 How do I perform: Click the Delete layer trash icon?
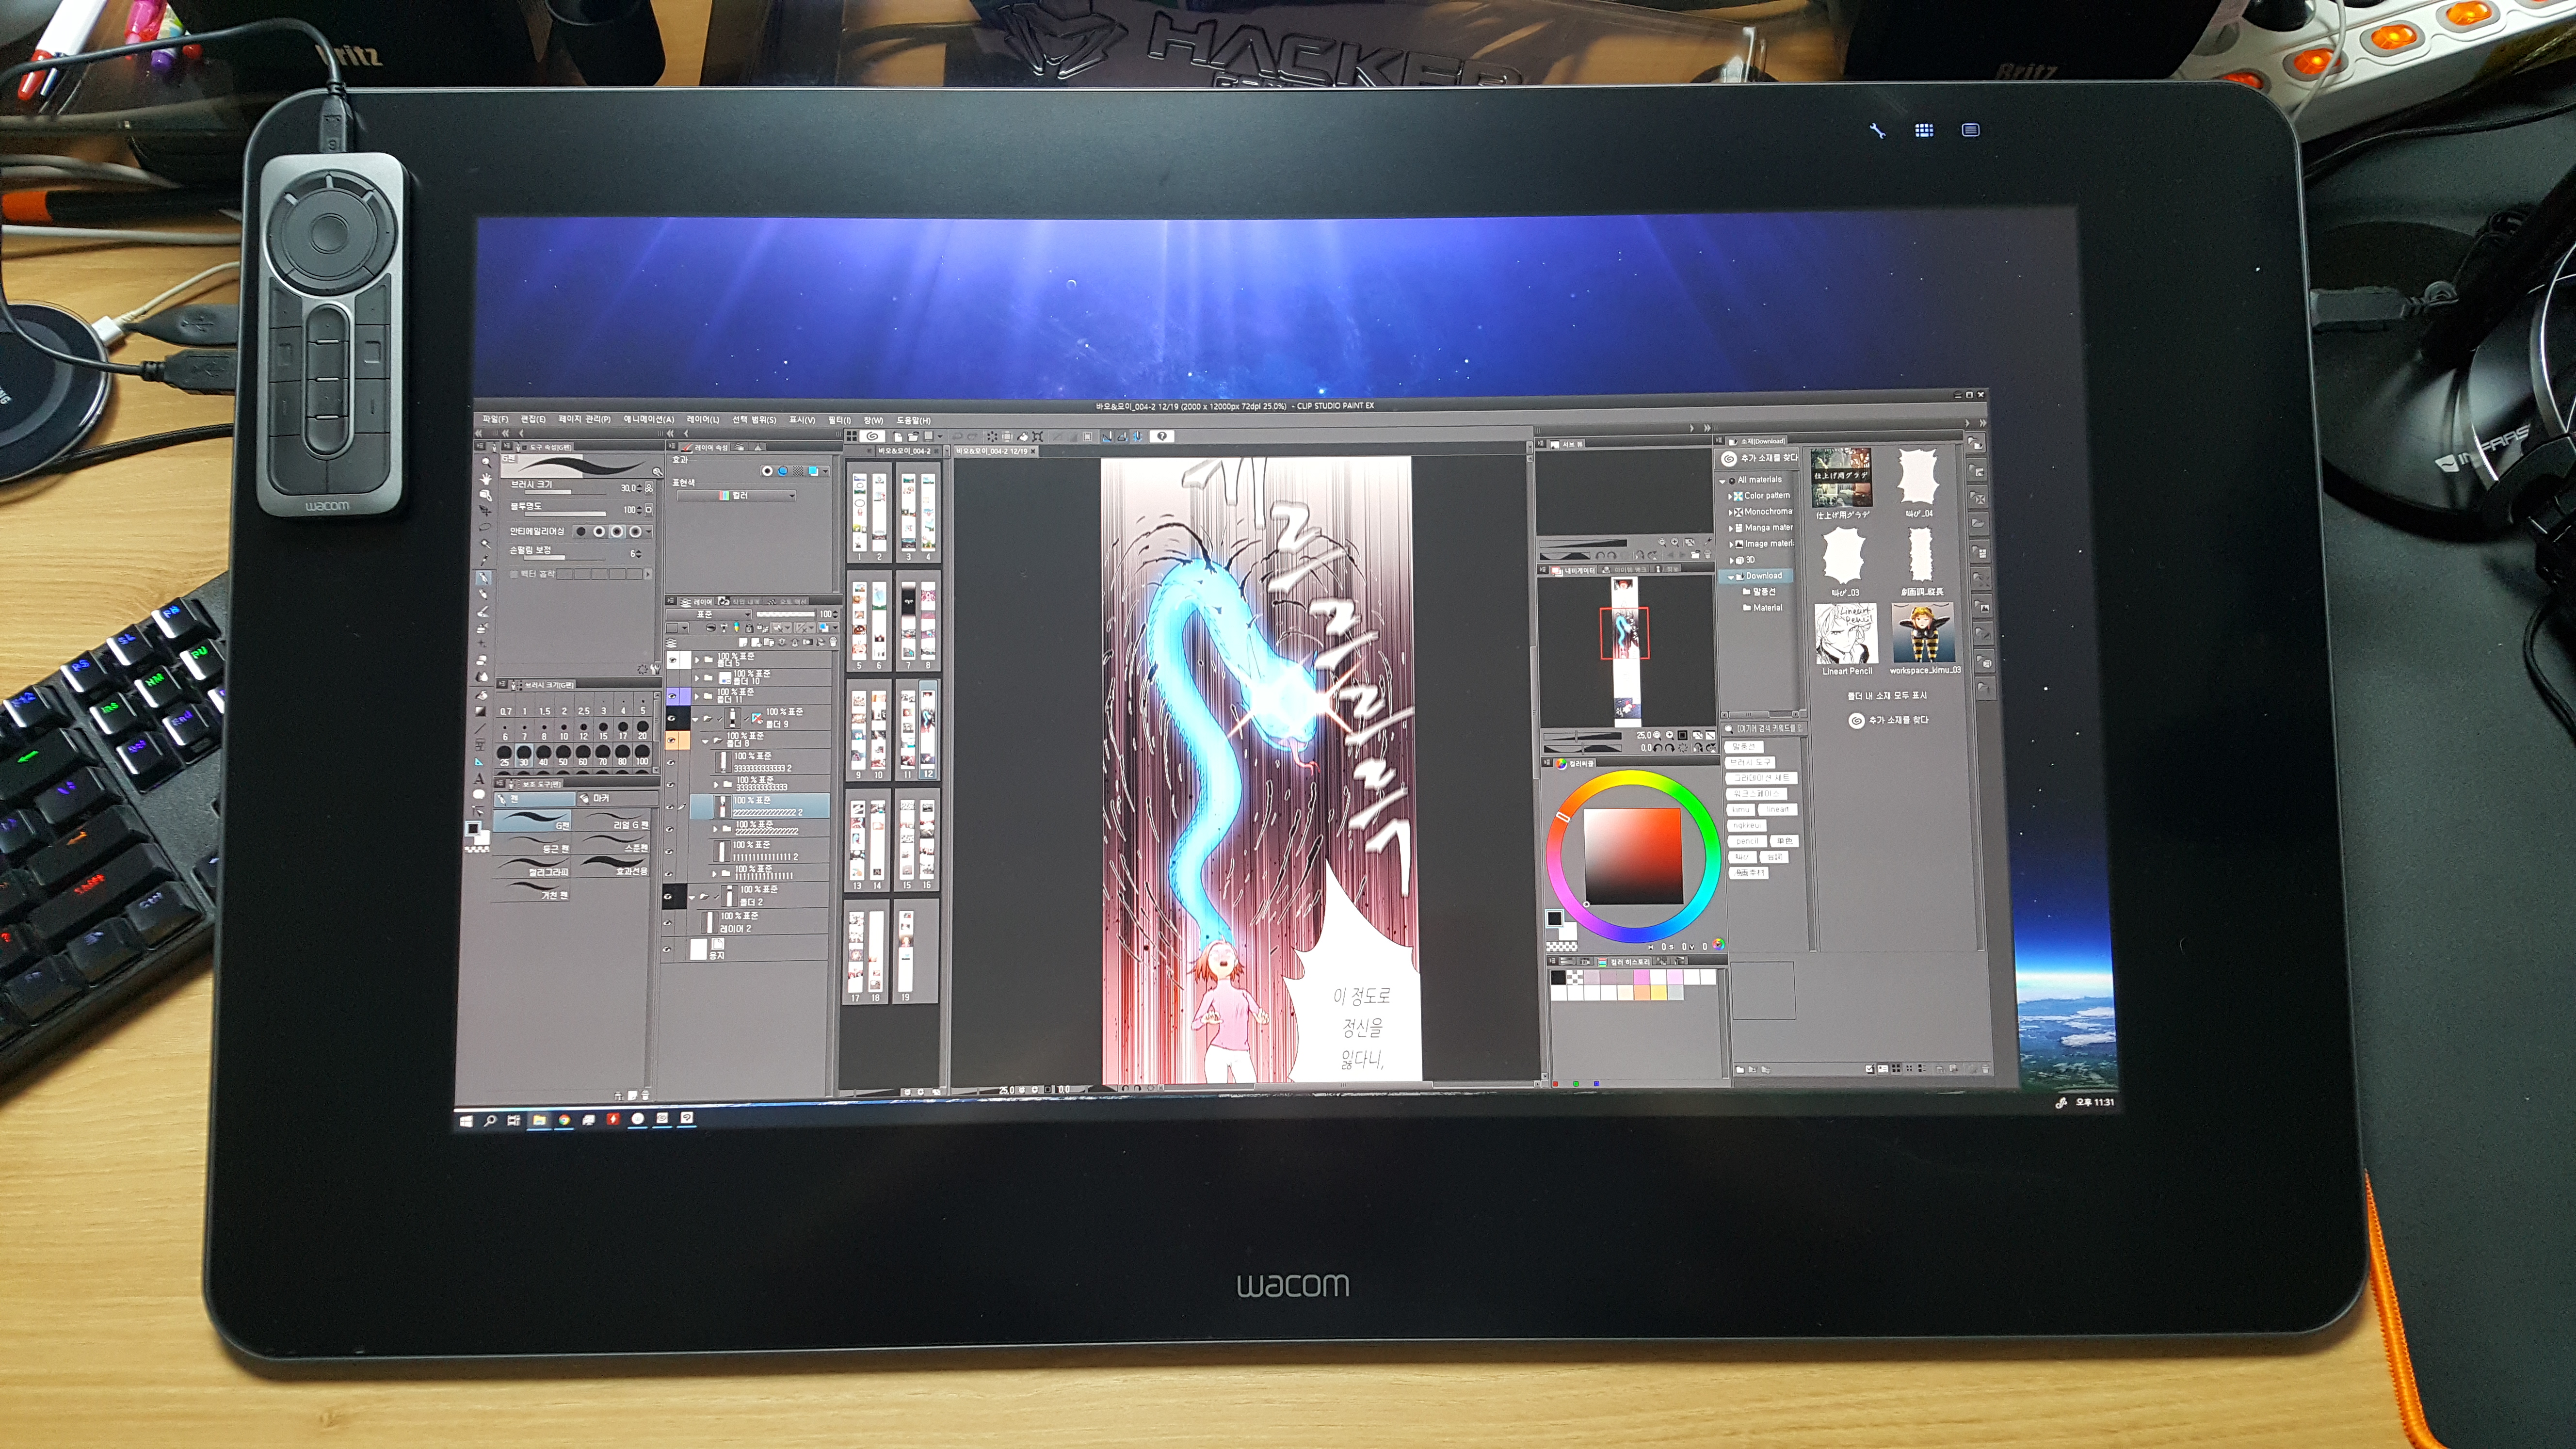[x=833, y=641]
